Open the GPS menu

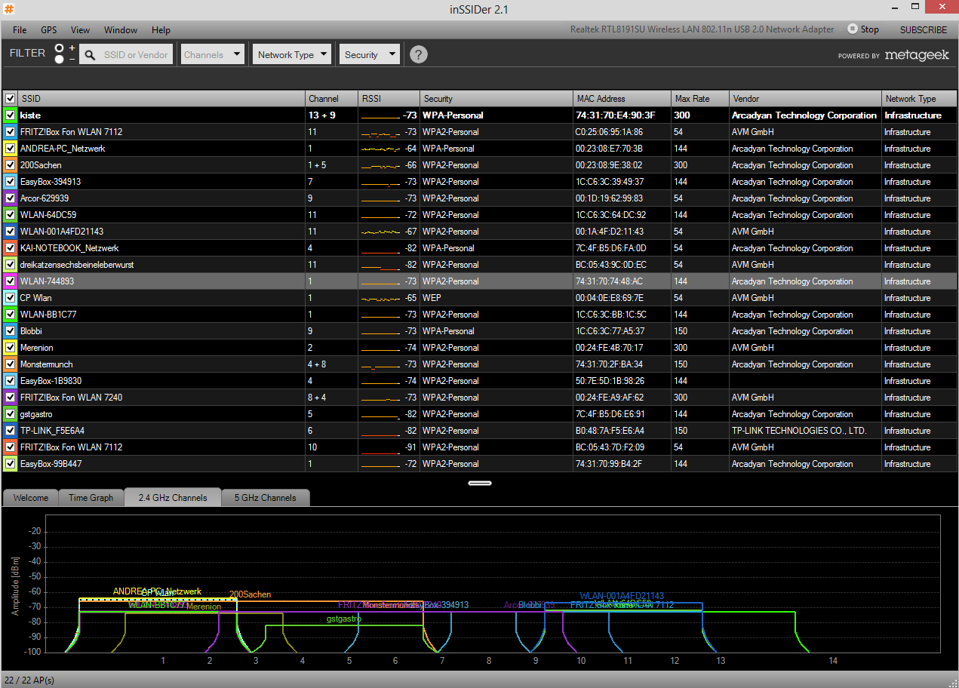[49, 30]
